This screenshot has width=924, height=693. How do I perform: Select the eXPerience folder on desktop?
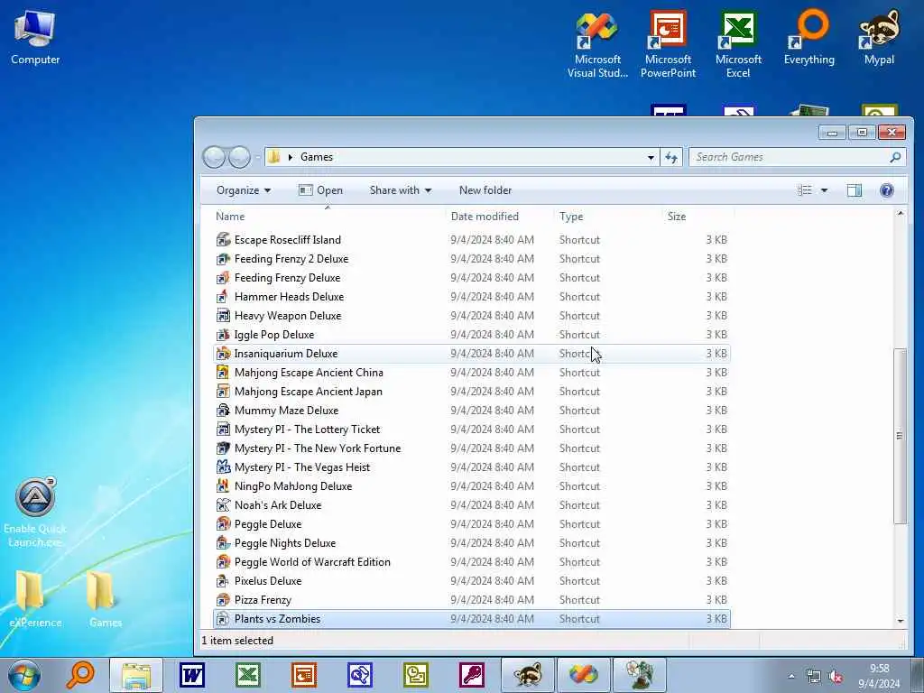point(35,599)
